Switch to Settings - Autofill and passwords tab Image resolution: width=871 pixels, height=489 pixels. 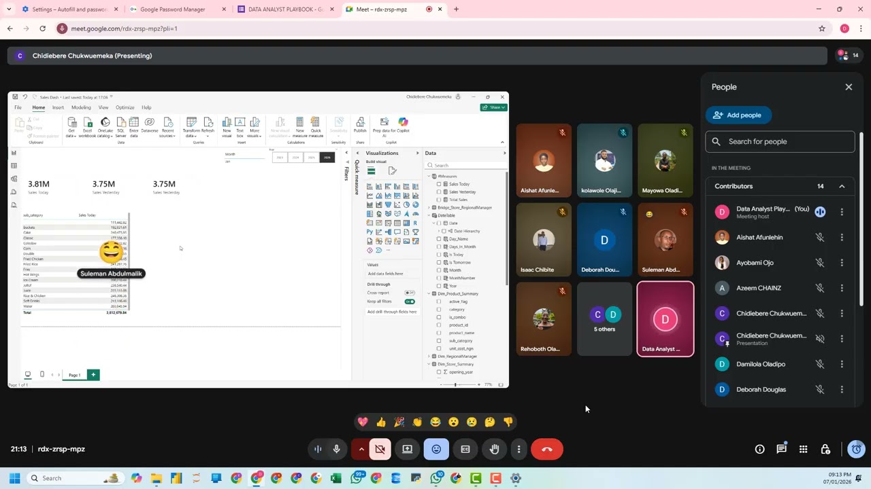pyautogui.click(x=69, y=10)
